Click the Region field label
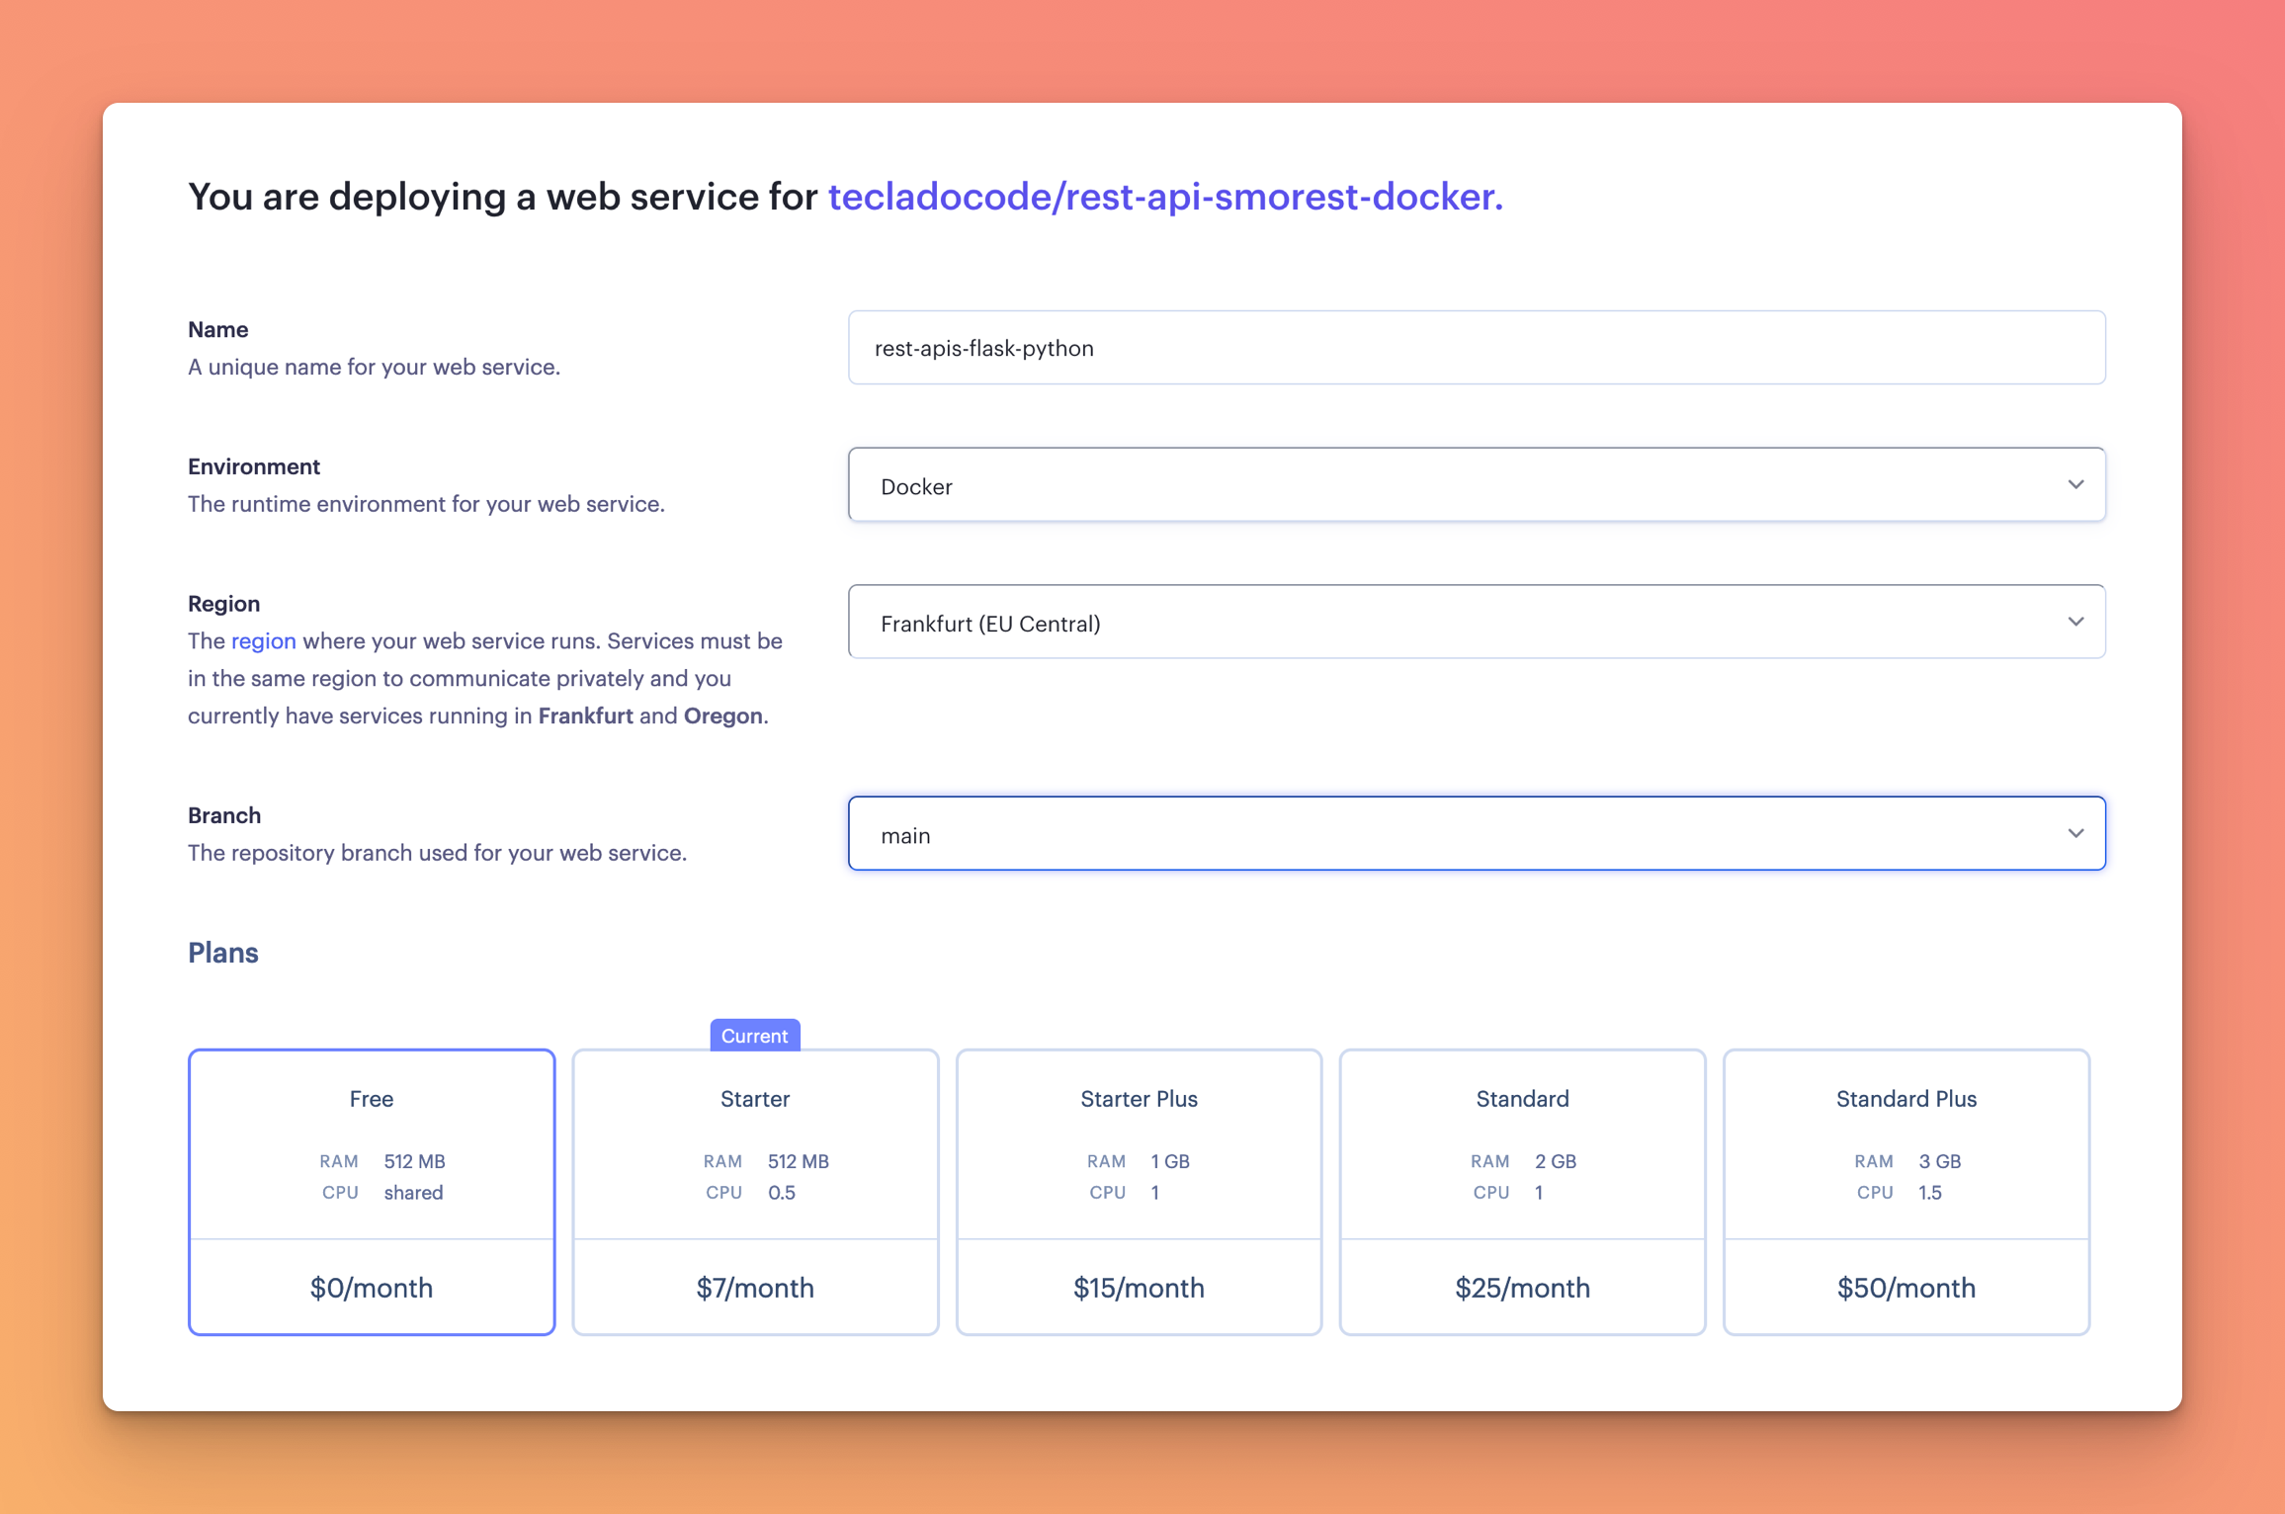Screen dimensions: 2285x1514 [x=224, y=604]
